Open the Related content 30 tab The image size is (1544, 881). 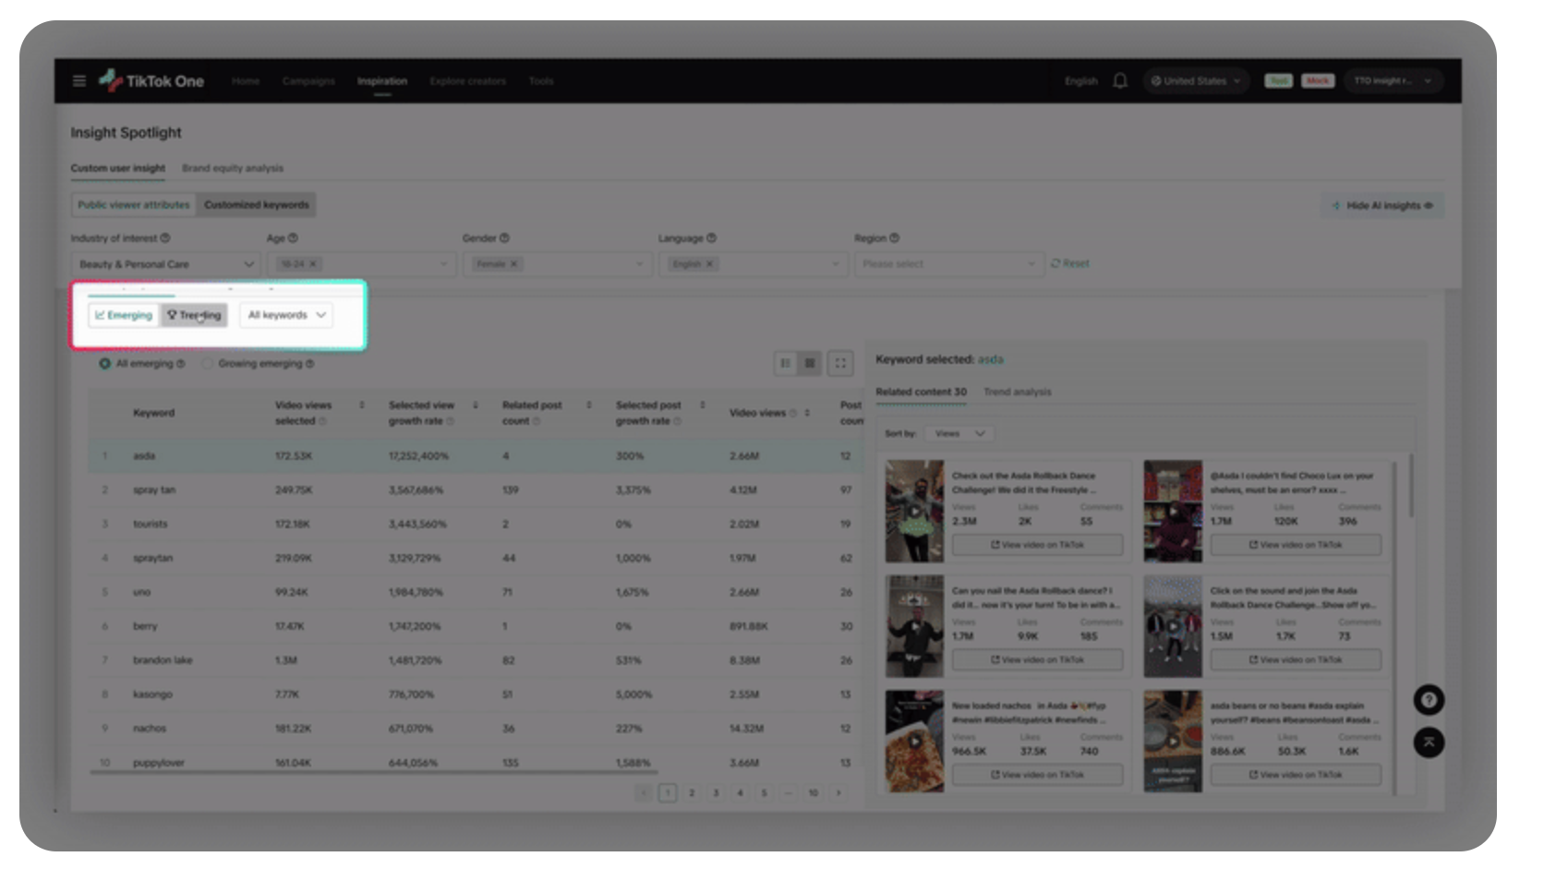(x=921, y=392)
